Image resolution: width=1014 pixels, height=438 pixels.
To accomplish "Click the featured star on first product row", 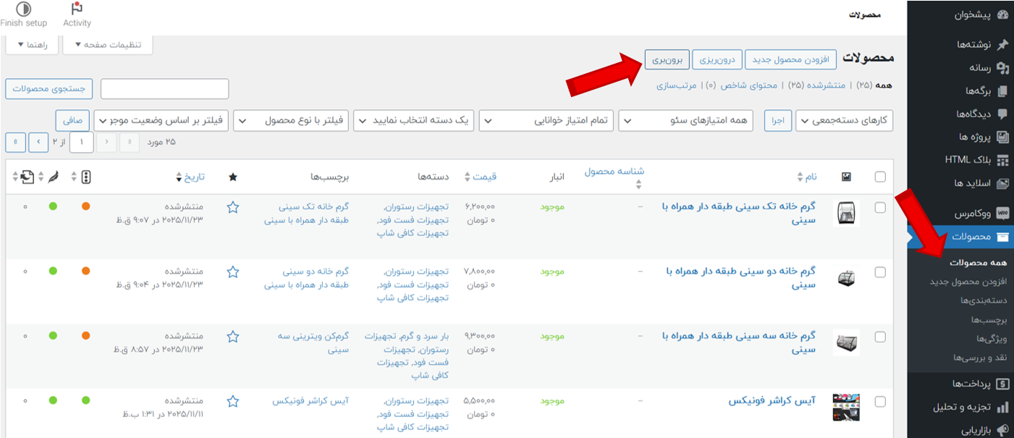I will point(232,207).
